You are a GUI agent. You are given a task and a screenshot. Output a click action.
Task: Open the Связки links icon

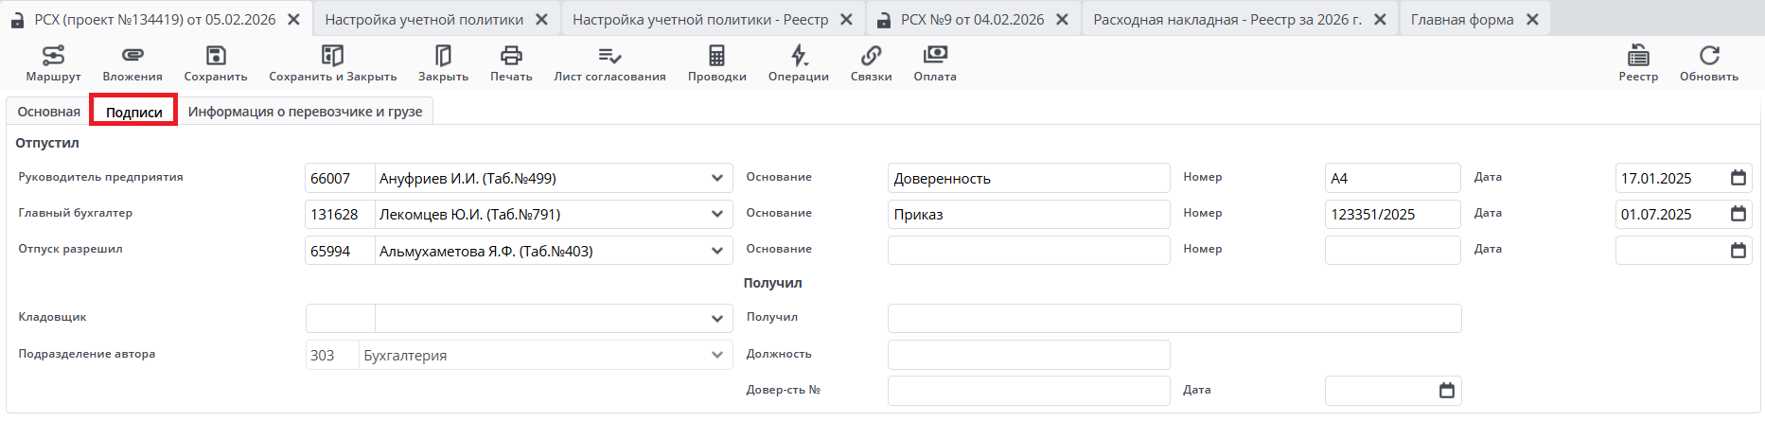(x=871, y=56)
